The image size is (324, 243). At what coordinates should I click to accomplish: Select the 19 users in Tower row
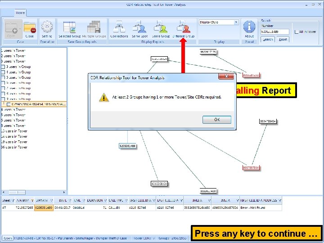(14, 142)
